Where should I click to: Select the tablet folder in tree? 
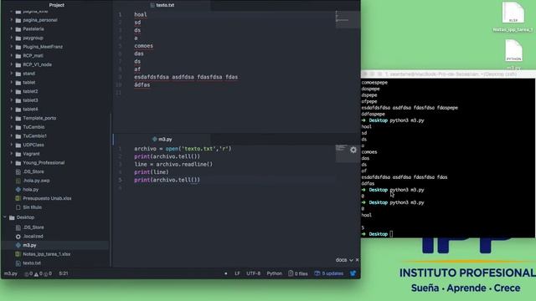coord(28,82)
